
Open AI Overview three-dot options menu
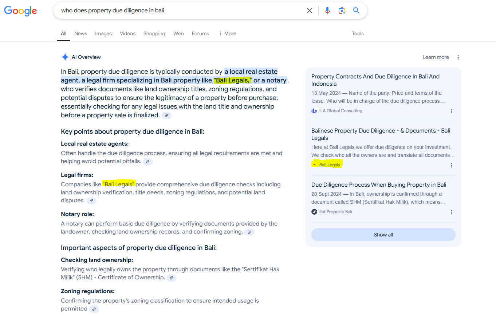click(x=458, y=57)
